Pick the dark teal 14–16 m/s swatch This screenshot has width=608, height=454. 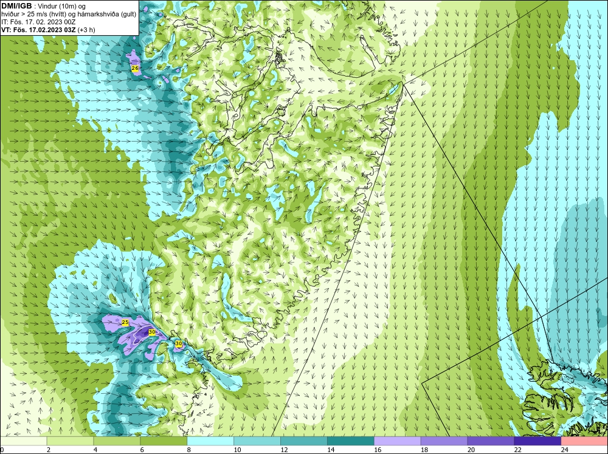(x=351, y=441)
